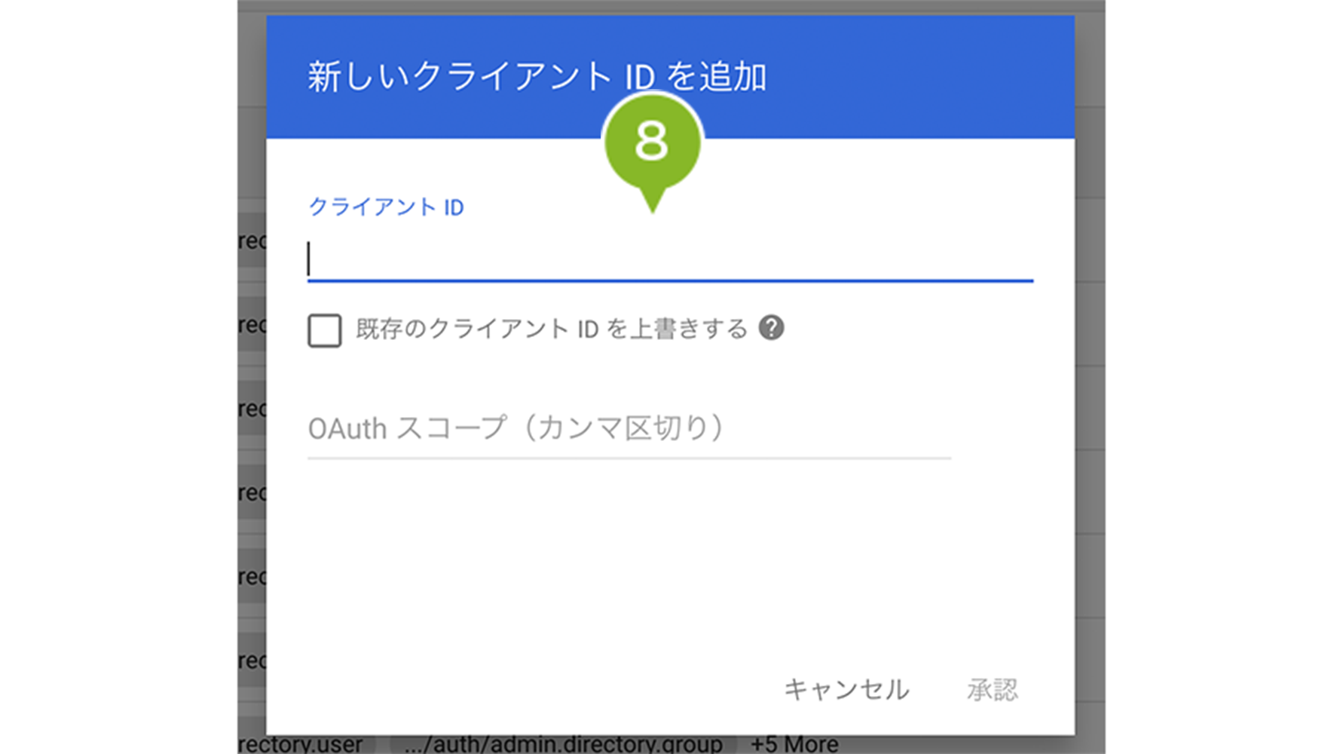
Task: Click the help icon beside the overwrite checkbox
Action: [771, 328]
